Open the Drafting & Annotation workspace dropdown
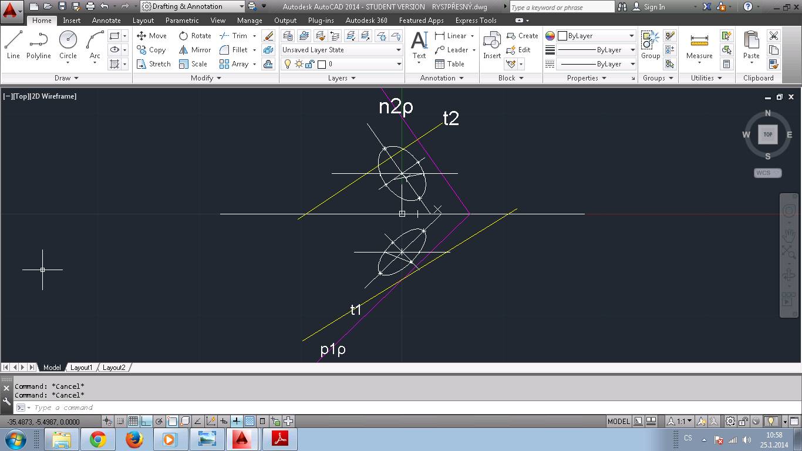The image size is (802, 451). click(x=193, y=6)
